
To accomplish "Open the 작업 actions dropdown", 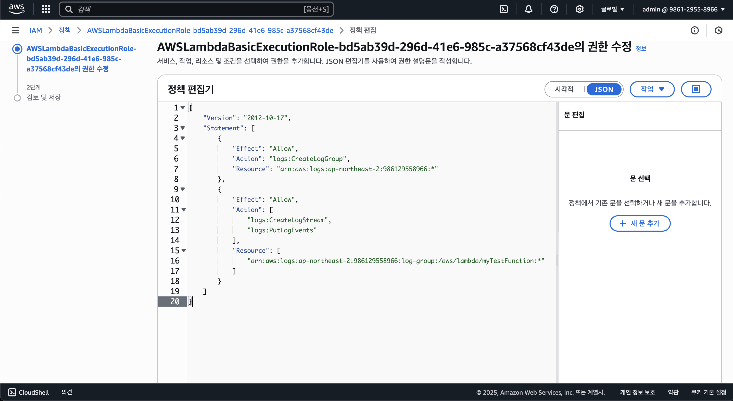I will [652, 89].
